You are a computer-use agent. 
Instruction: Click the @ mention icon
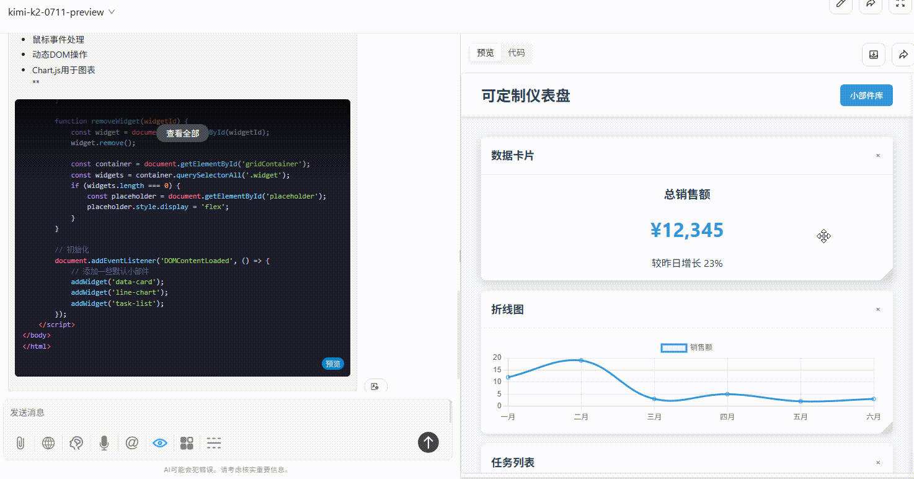coord(131,443)
